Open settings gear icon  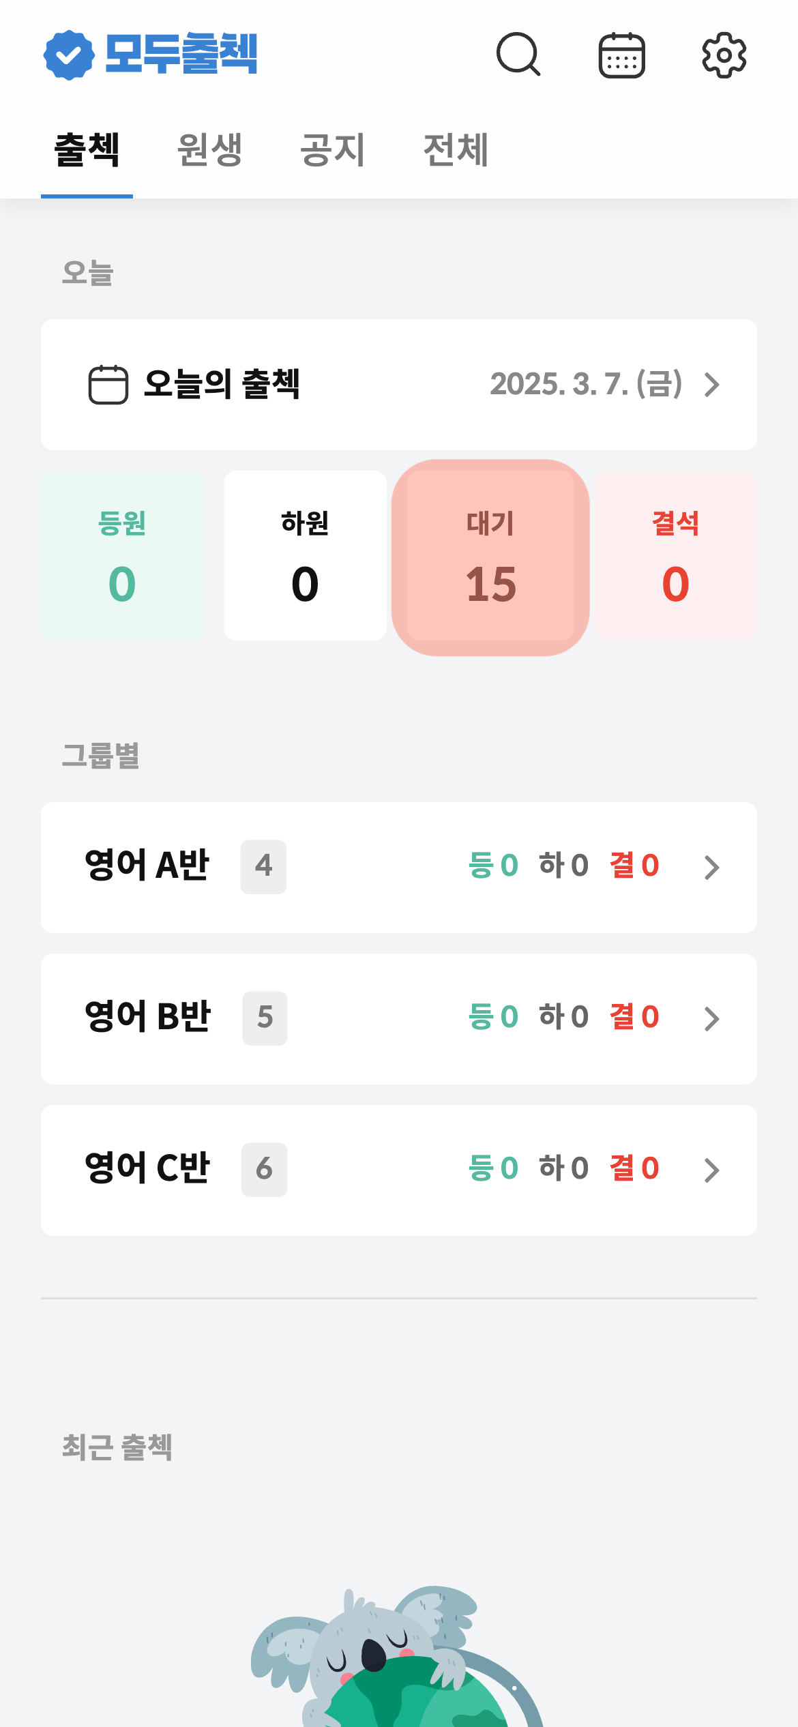(724, 55)
